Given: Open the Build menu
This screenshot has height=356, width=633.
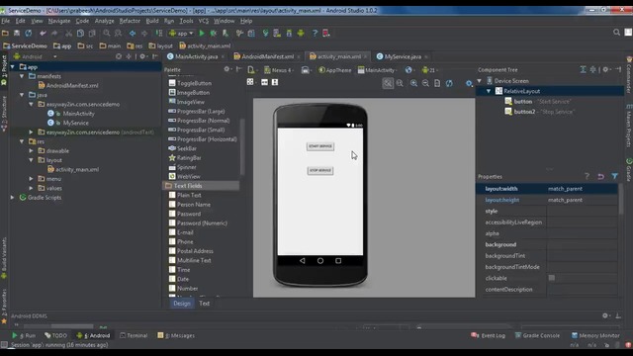Looking at the screenshot, I should [152, 21].
